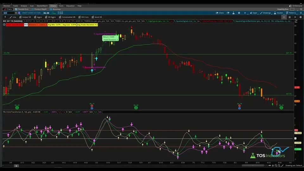Click the info icon beside backtester labels
Screen dimensions: 304x171
[x=4, y=25]
